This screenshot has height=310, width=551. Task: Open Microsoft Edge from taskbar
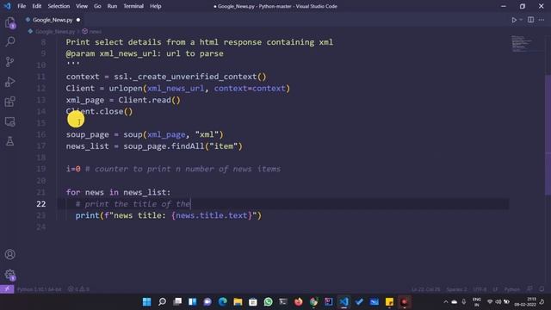coord(222,302)
